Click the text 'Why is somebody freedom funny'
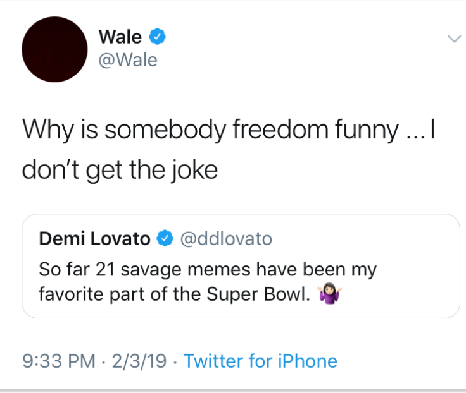The height and width of the screenshot is (393, 466). 210,130
